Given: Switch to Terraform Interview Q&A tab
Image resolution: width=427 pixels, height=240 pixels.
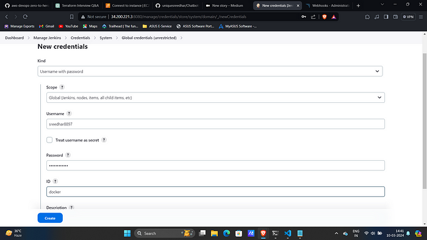Looking at the screenshot, I should 77,5.
